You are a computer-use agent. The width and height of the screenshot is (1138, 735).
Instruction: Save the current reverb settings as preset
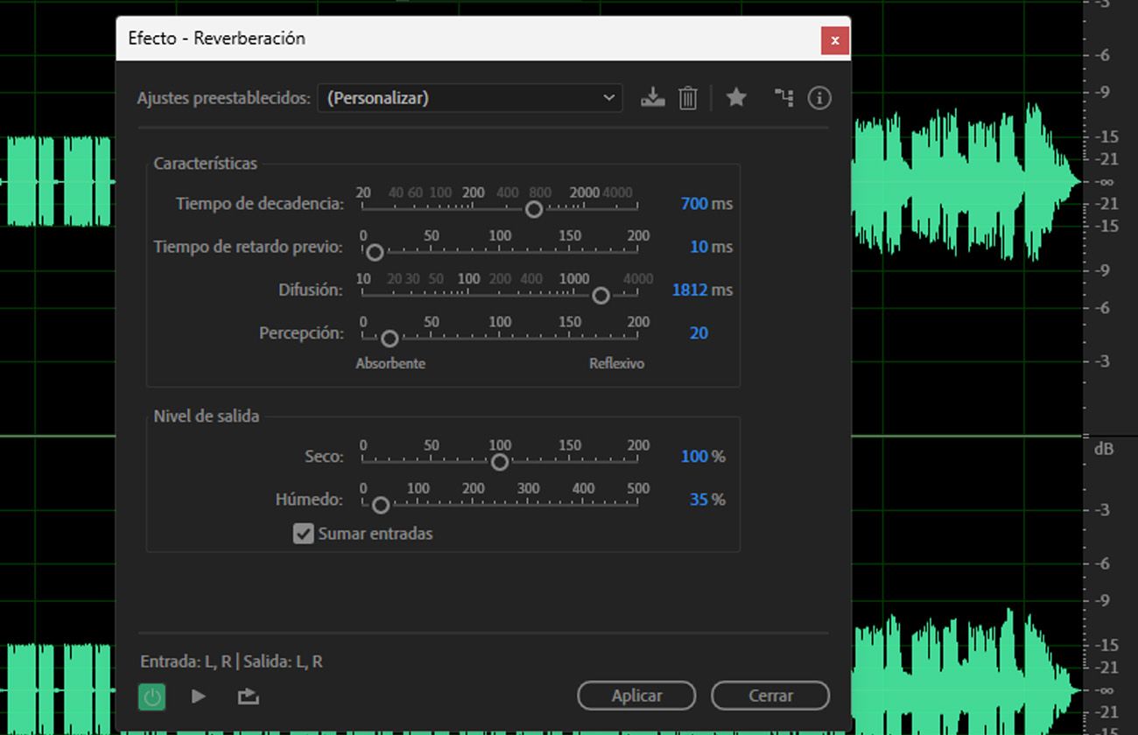[x=652, y=98]
